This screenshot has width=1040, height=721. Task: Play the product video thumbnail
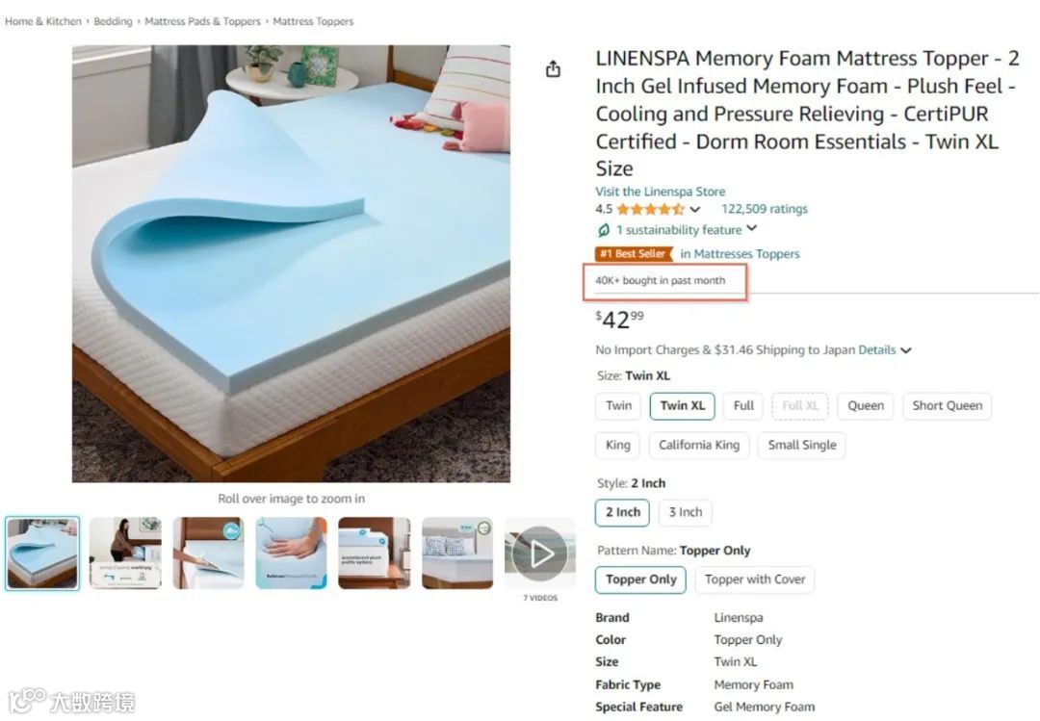click(540, 554)
